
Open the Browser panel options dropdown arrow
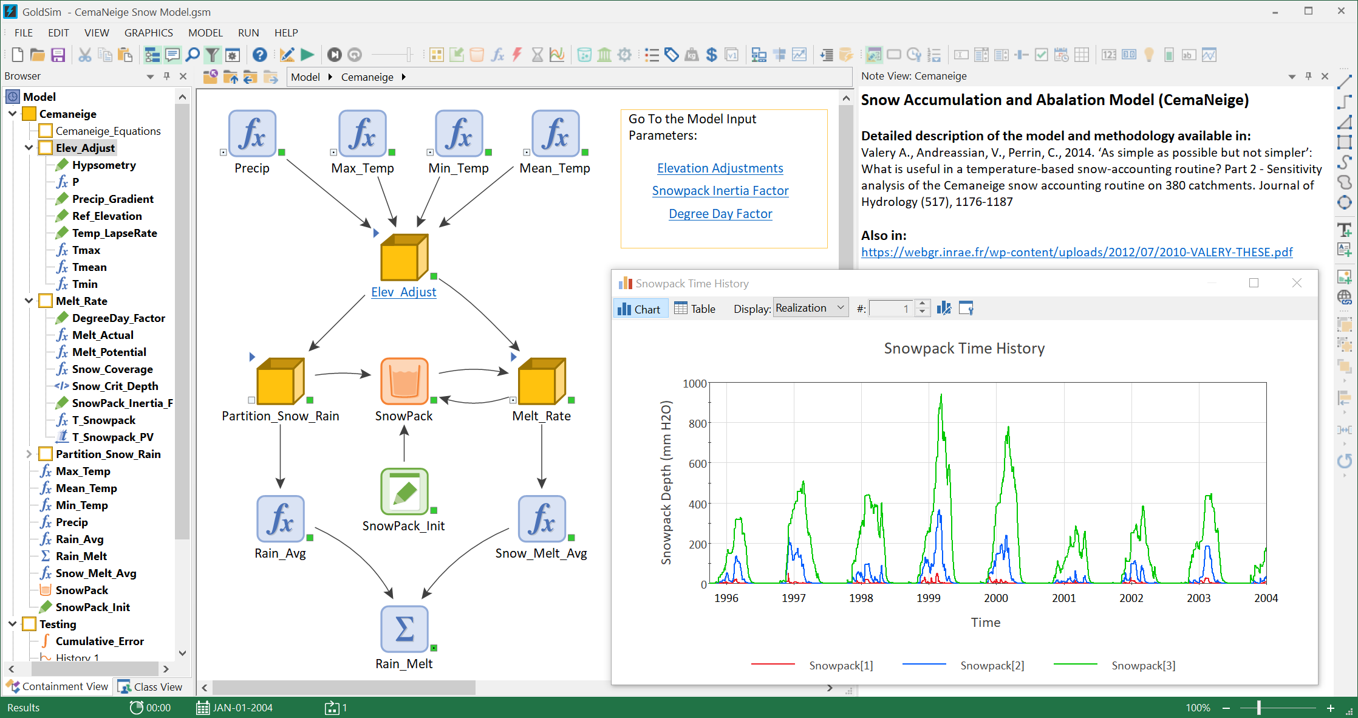(150, 77)
